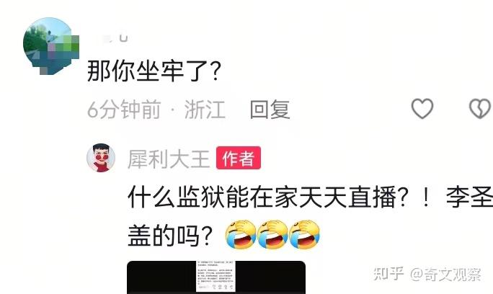View the attached image thumbnail in reply

(216, 277)
